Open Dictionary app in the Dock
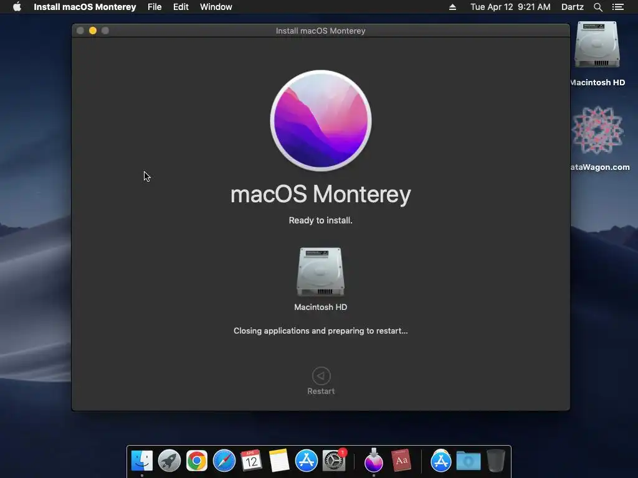This screenshot has height=478, width=638. (x=401, y=461)
